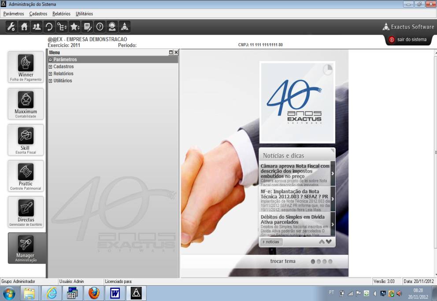The height and width of the screenshot is (301, 437).
Task: Open headline Débitos do Simples em Dívida Ativa
Action: (293, 220)
